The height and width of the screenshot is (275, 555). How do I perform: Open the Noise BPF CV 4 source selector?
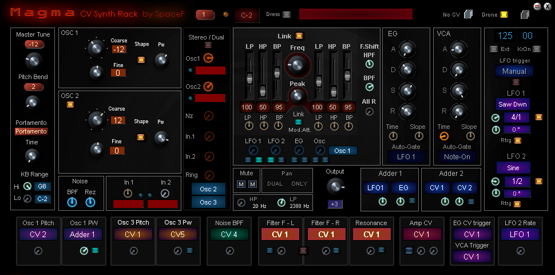point(229,234)
